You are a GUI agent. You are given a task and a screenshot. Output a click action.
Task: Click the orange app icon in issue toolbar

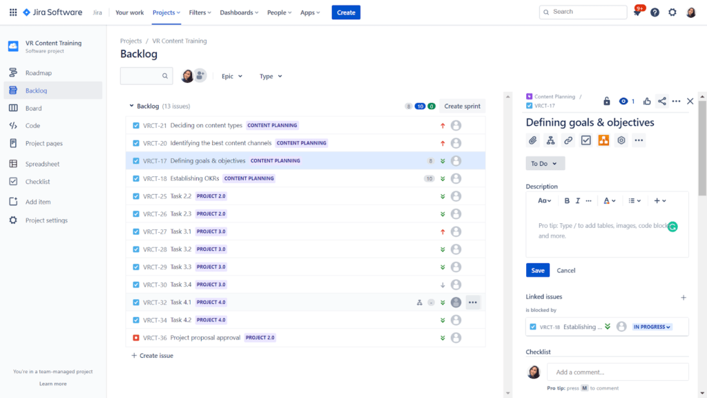(603, 140)
